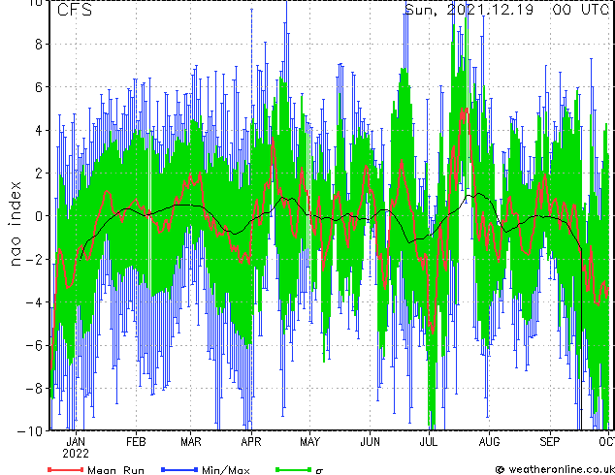Click the sigma symbol legend label
The height and width of the screenshot is (475, 615).
click(319, 471)
